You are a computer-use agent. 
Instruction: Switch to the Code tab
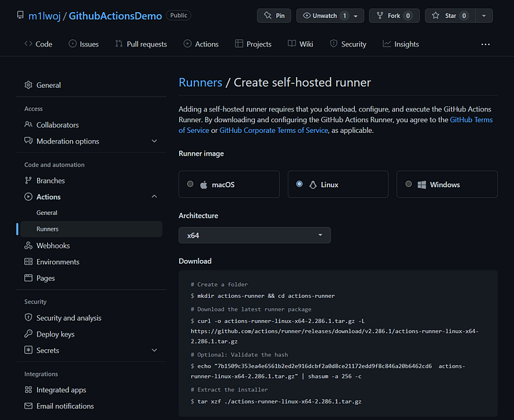click(39, 44)
